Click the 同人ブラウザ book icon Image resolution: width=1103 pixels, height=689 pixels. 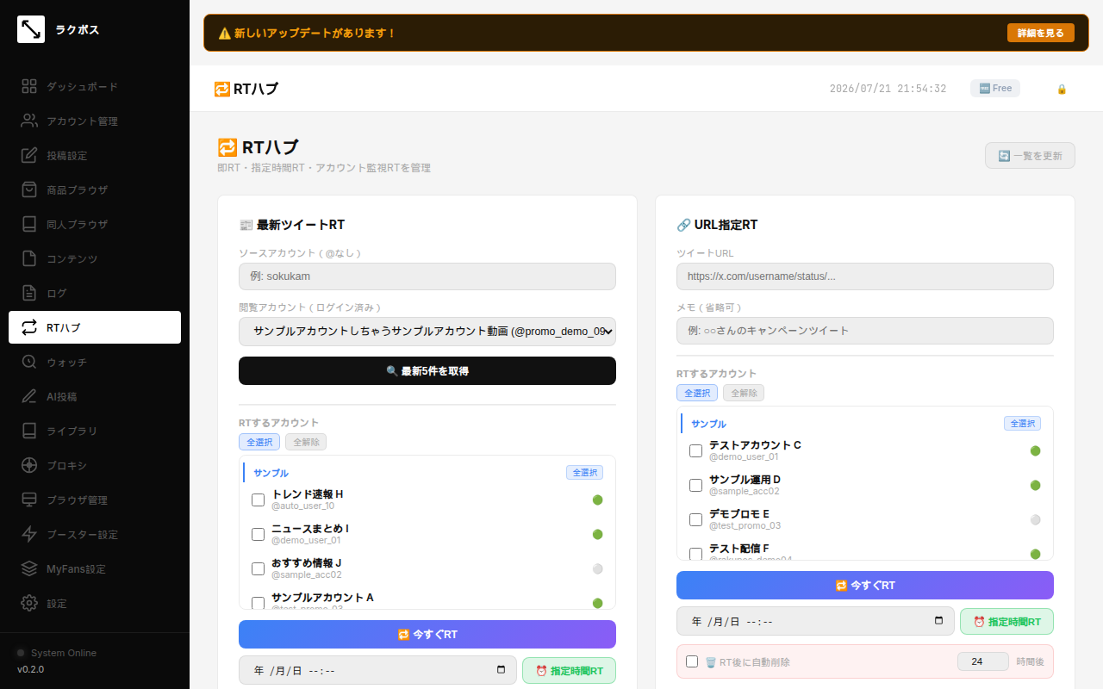click(x=29, y=224)
